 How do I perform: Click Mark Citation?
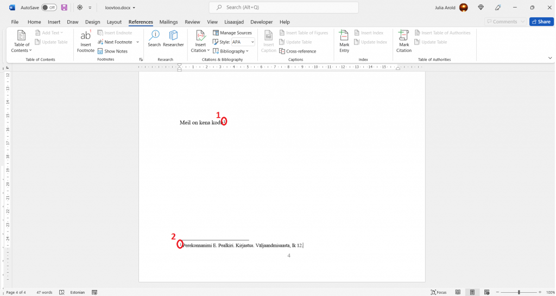point(404,41)
